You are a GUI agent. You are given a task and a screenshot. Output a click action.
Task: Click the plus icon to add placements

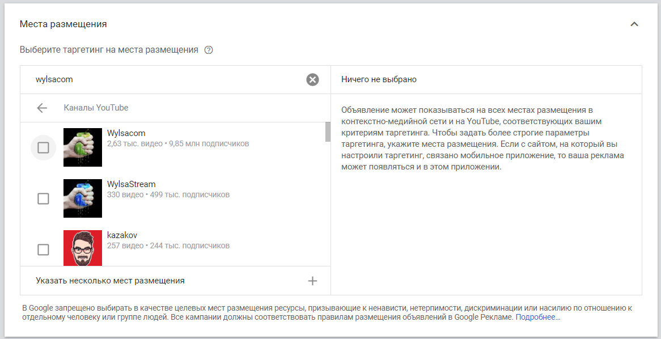pyautogui.click(x=312, y=281)
